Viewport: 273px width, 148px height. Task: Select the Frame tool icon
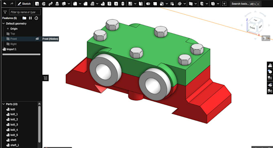[202, 4]
